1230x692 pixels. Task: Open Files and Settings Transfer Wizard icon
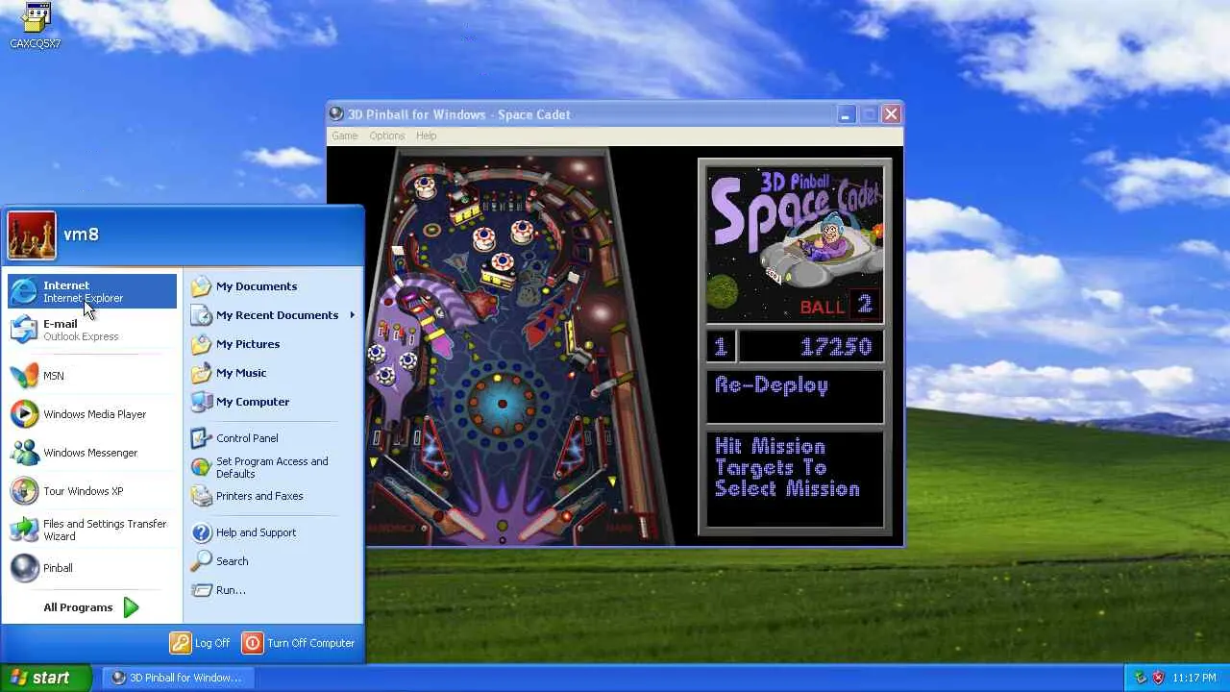click(24, 530)
